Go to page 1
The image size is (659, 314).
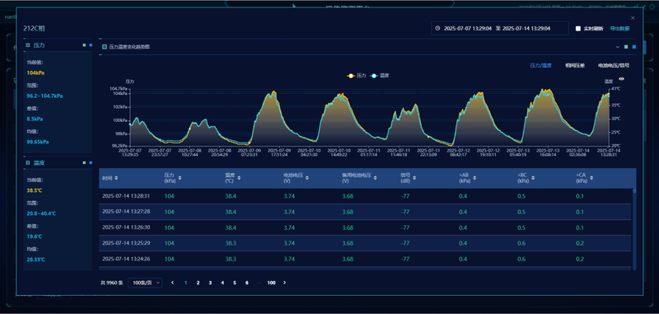[185, 283]
